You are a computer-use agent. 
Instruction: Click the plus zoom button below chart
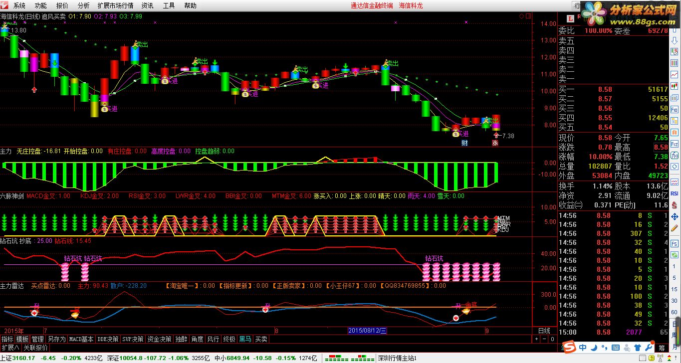[x=536, y=339]
